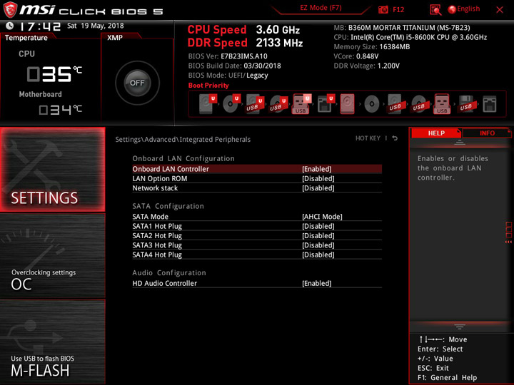Select the last legacy network boot icon
The height and width of the screenshot is (385, 514).
490,104
